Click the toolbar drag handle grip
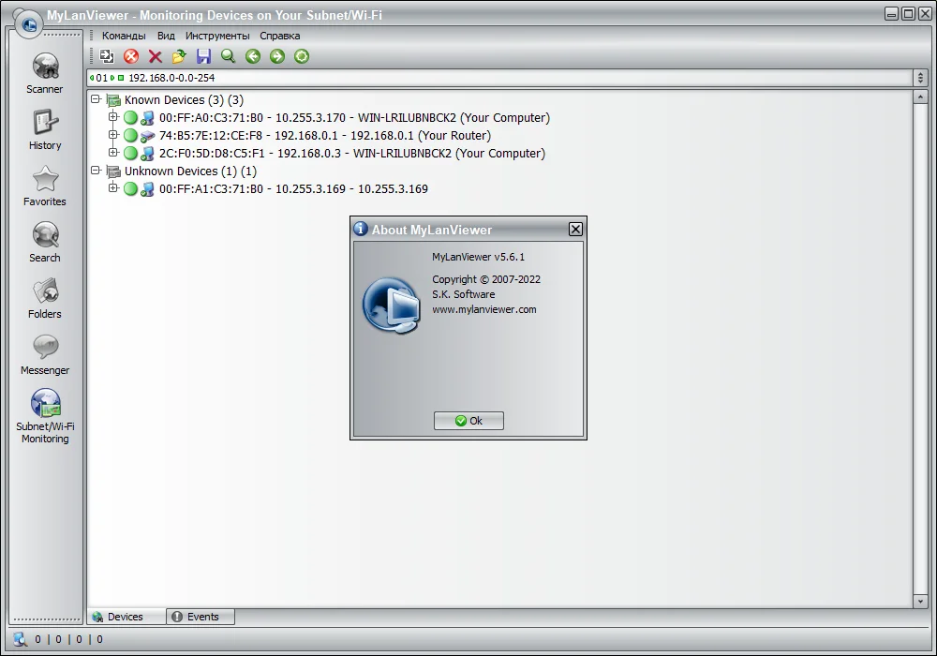This screenshot has height=656, width=937. tap(92, 56)
